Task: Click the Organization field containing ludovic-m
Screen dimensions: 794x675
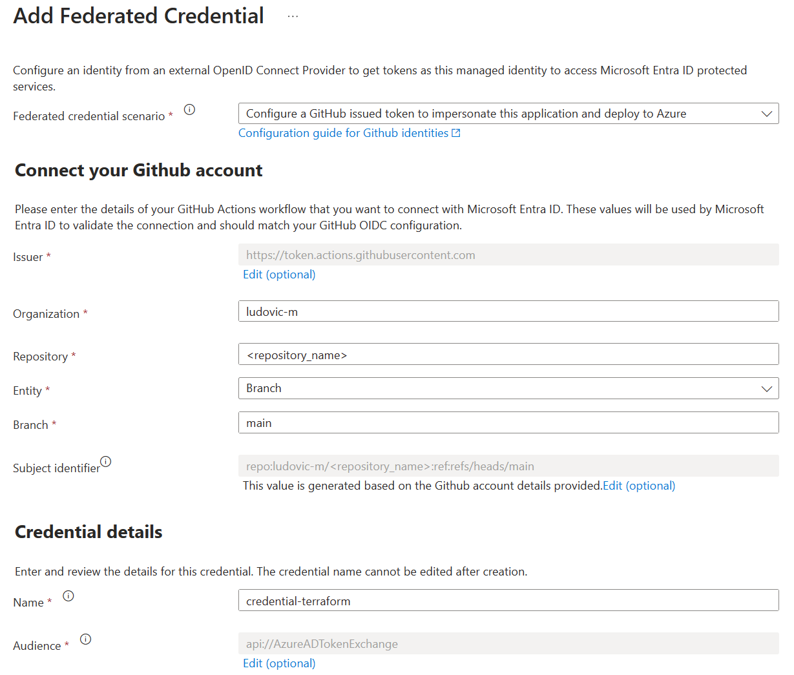Action: click(508, 311)
